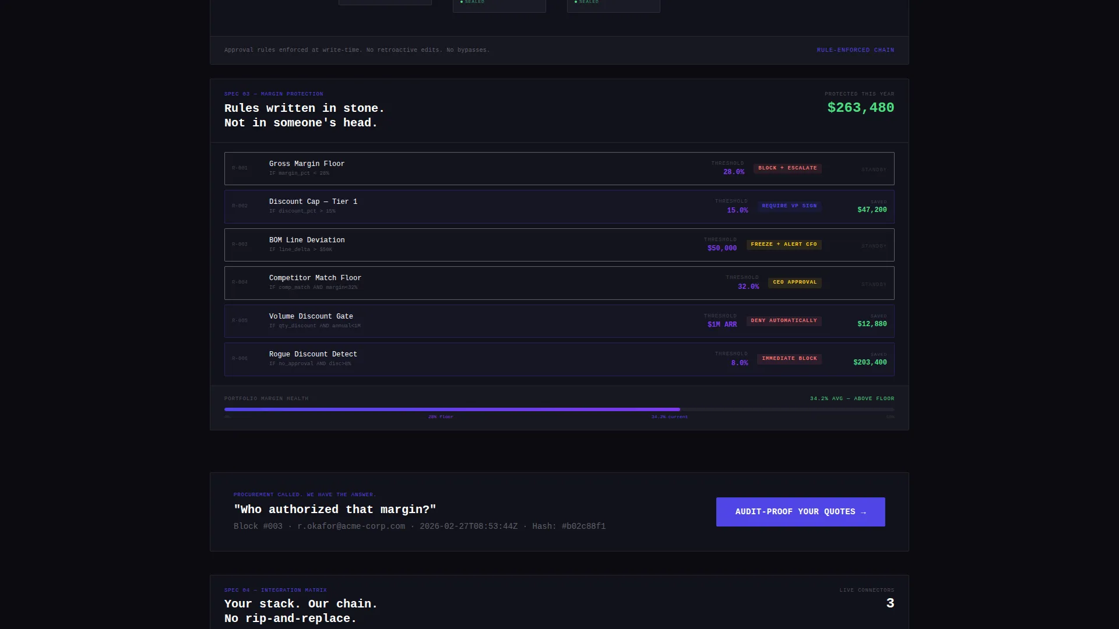Click the 15.0% threshold value
Viewport: 1119px width, 629px height.
click(x=737, y=211)
